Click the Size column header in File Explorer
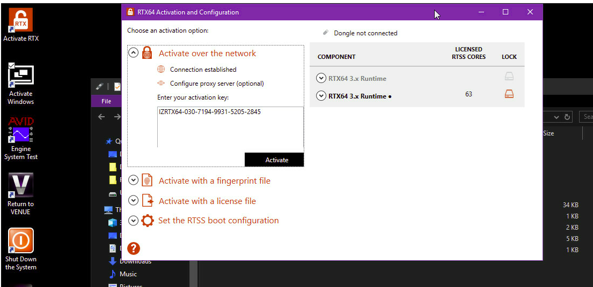593x287 pixels. (x=548, y=133)
